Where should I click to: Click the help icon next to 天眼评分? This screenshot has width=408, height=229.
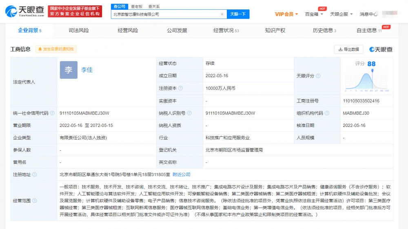(x=318, y=76)
